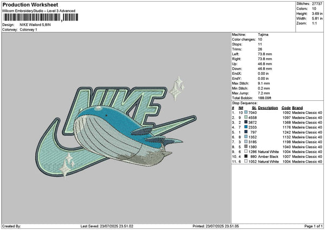This screenshot has width=325, height=230.
Task: Click thread code '1368' in row 3
Action: 287,123
